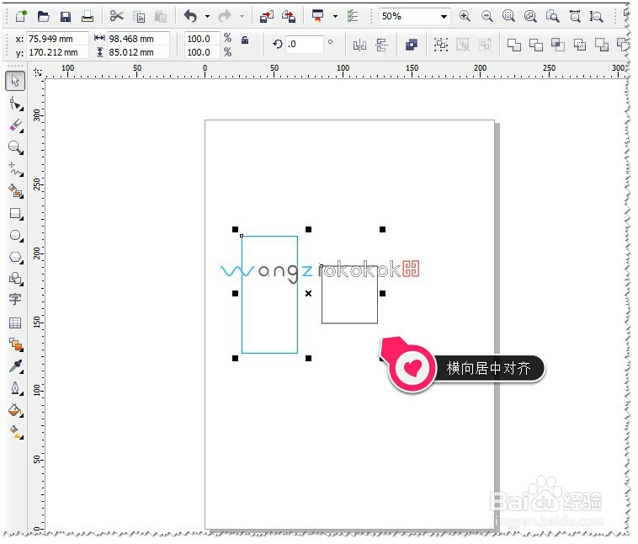Select the Eyedropper tool

click(x=15, y=366)
